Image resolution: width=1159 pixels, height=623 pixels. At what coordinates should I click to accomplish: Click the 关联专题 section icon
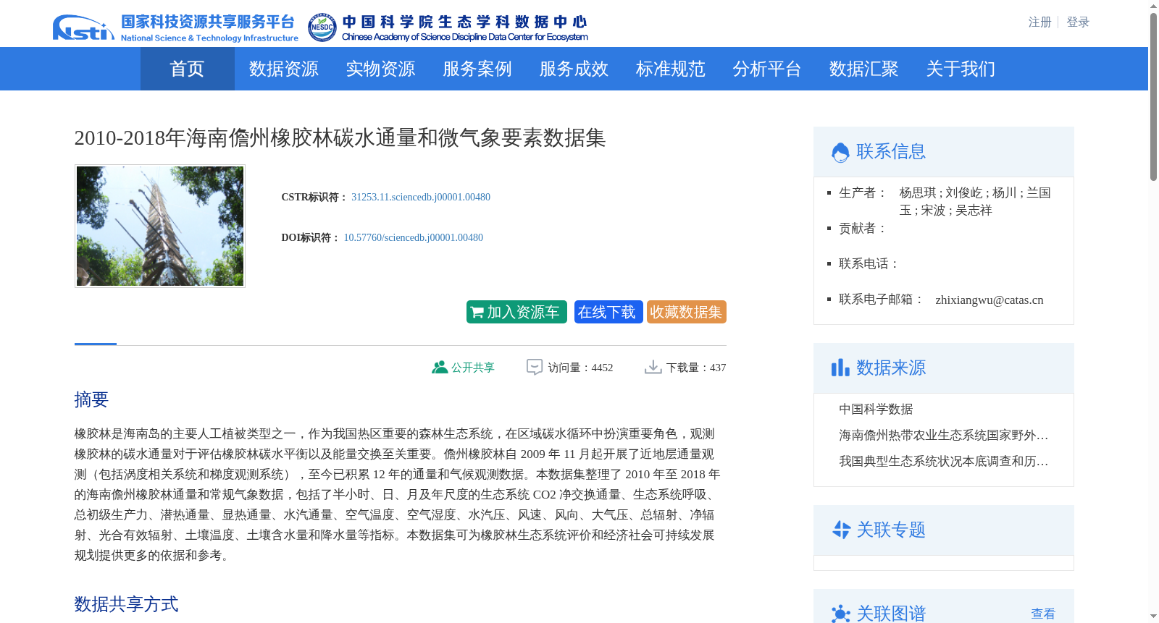click(841, 530)
